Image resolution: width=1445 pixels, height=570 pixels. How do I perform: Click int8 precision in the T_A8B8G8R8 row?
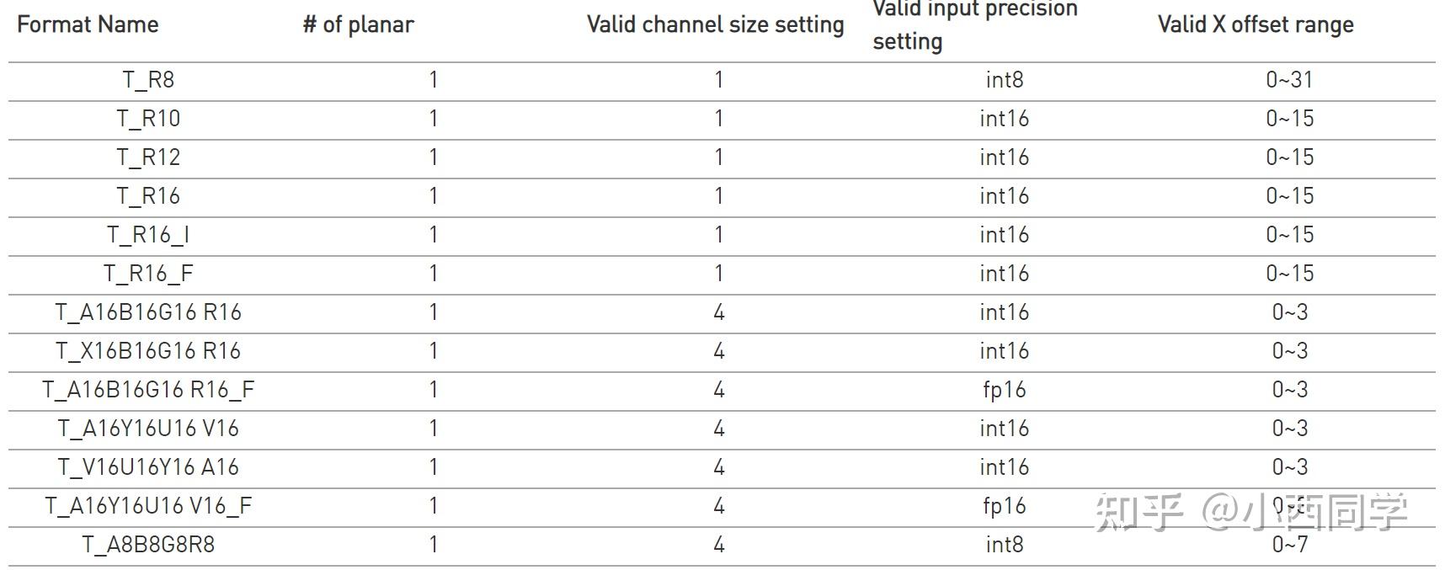pos(1004,545)
